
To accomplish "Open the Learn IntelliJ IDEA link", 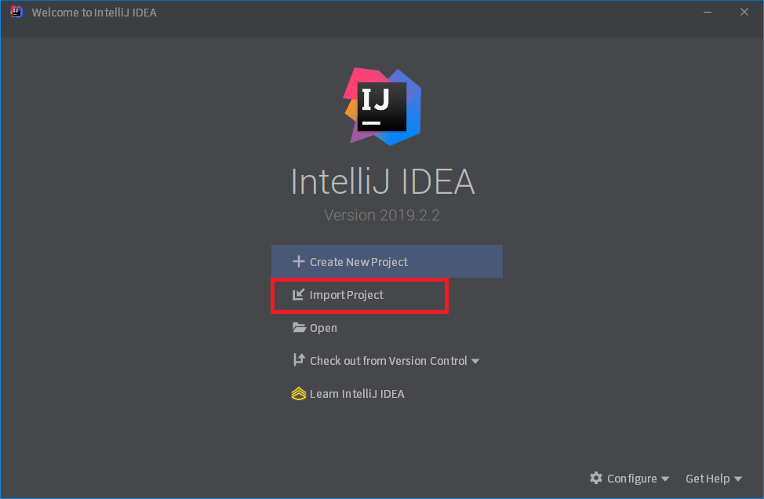I will tap(357, 394).
